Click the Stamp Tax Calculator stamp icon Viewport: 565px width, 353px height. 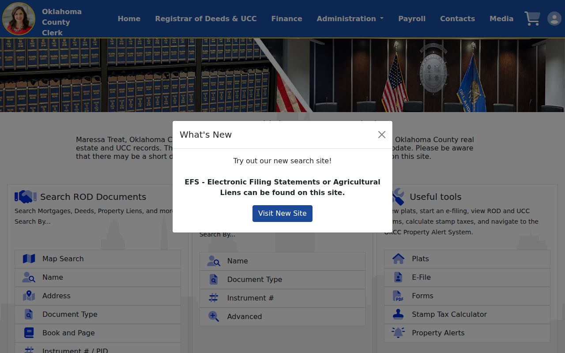click(398, 314)
